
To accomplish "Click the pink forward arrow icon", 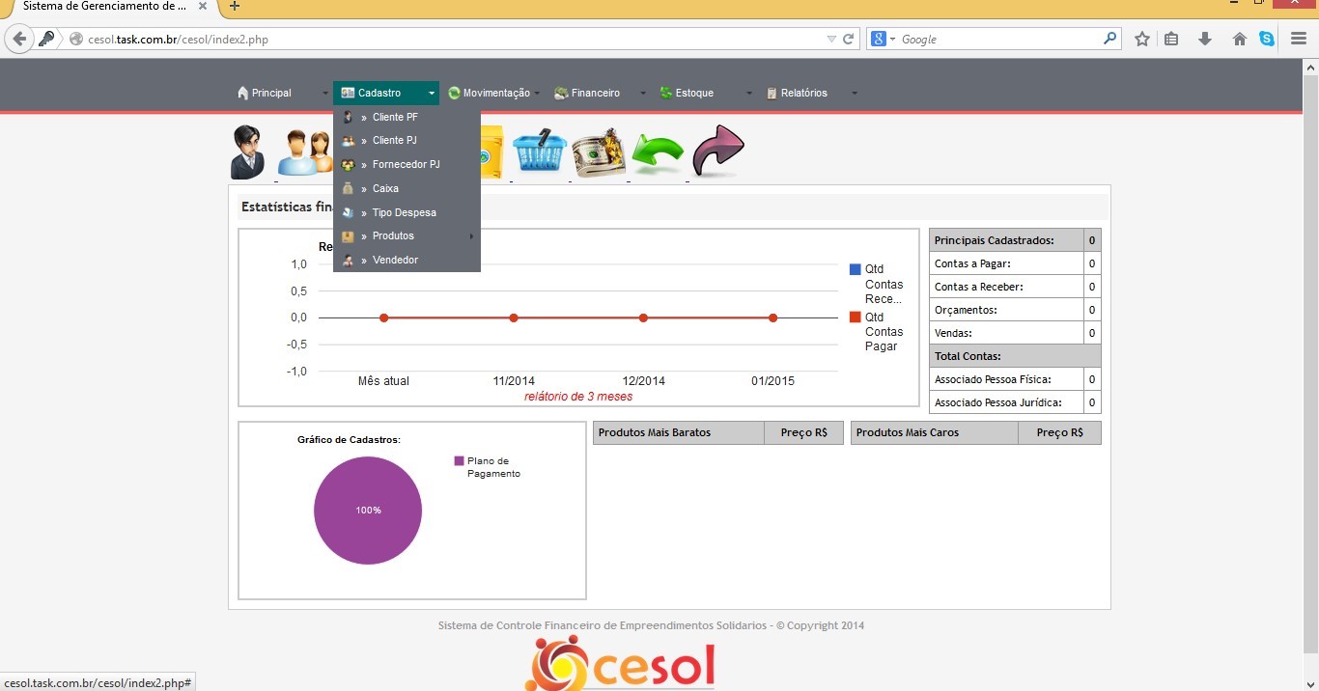I will [717, 152].
